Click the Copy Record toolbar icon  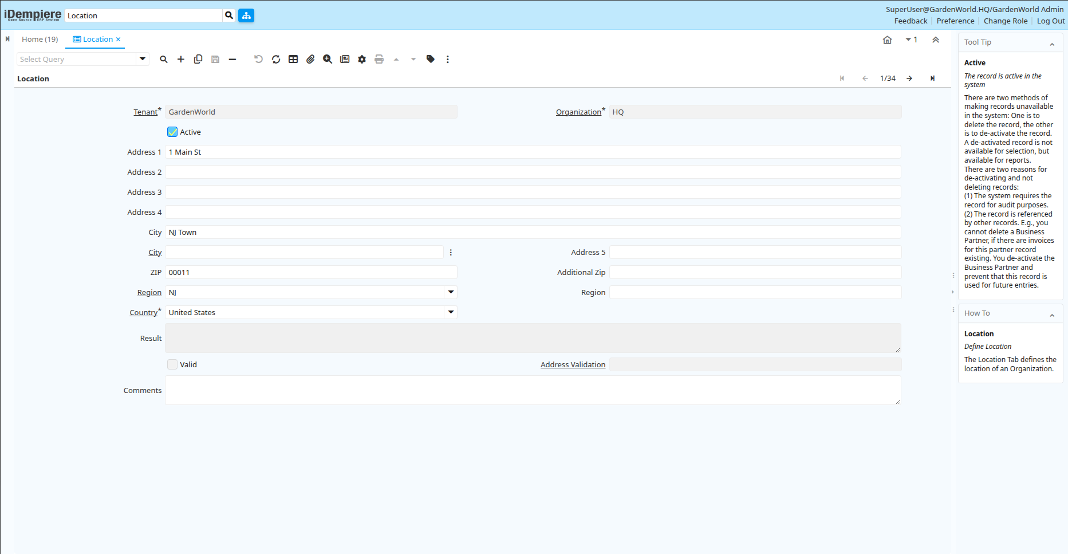(198, 59)
